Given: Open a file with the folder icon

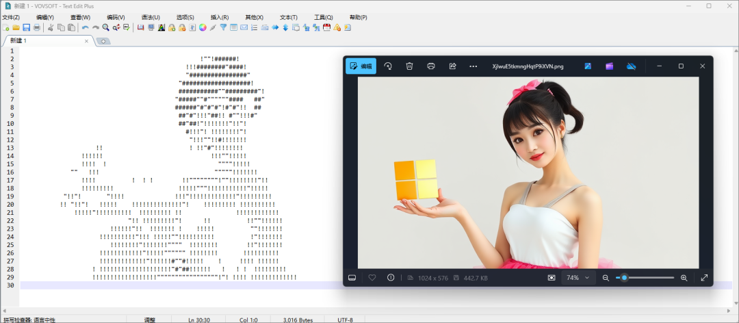Looking at the screenshot, I should coord(16,27).
